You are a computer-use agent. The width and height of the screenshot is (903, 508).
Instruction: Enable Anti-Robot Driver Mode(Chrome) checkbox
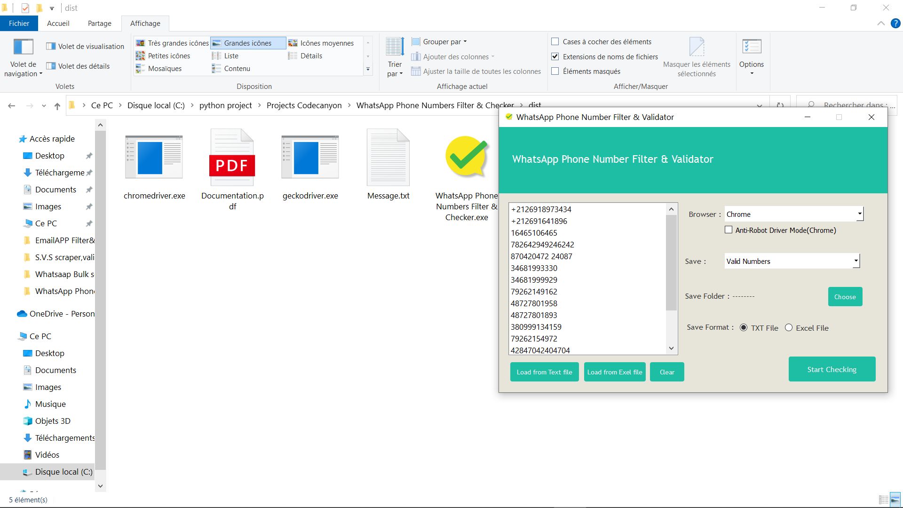click(x=729, y=230)
